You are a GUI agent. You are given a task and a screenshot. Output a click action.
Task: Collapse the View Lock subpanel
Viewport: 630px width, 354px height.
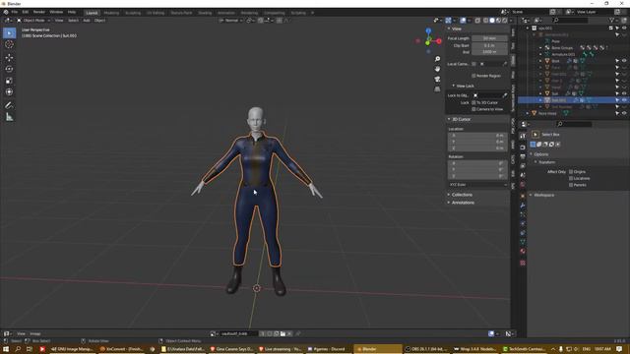pyautogui.click(x=464, y=87)
